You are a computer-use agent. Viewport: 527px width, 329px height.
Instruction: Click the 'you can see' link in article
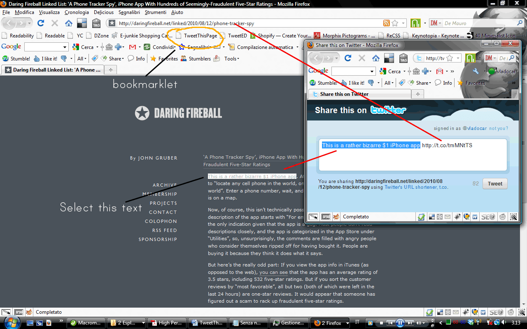point(274,272)
